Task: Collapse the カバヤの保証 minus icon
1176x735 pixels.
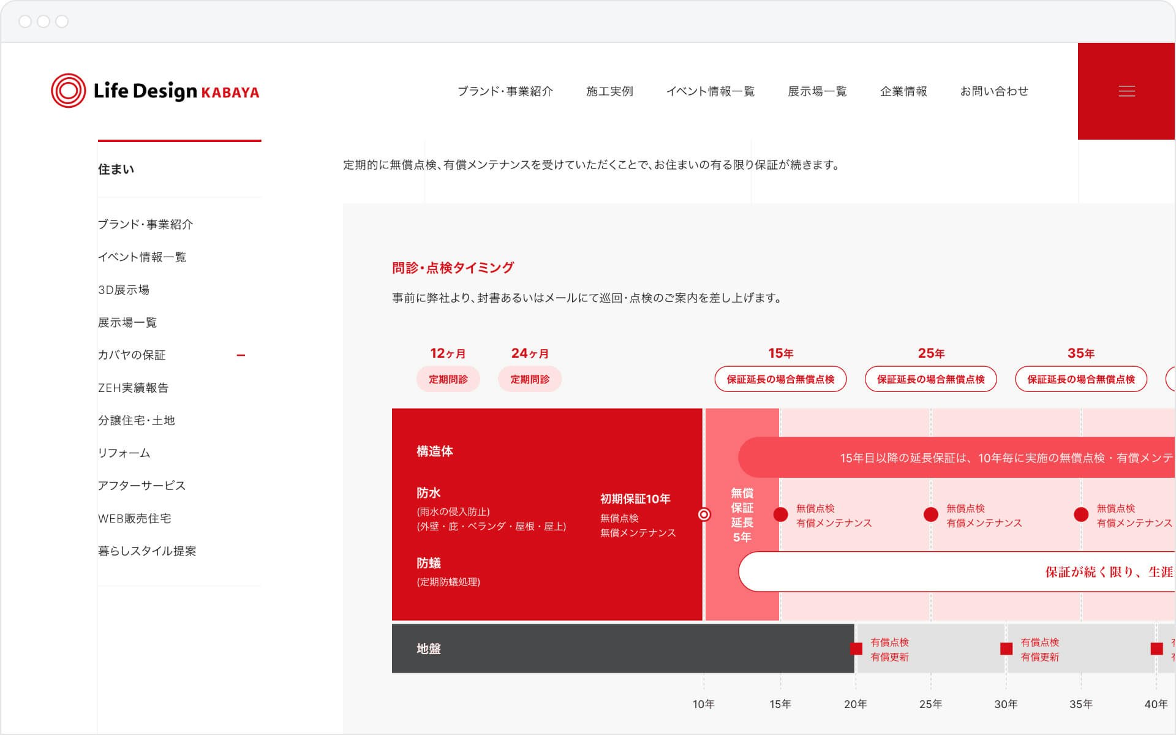Action: point(241,355)
